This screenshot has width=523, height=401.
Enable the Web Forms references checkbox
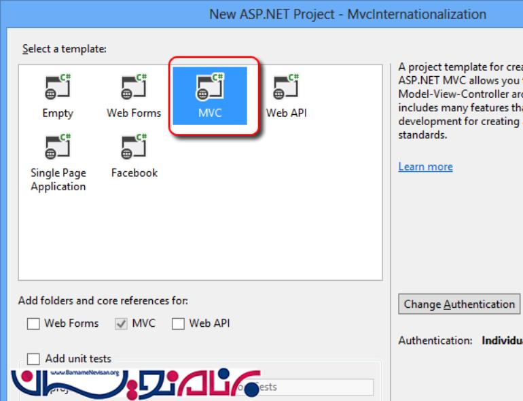point(33,324)
